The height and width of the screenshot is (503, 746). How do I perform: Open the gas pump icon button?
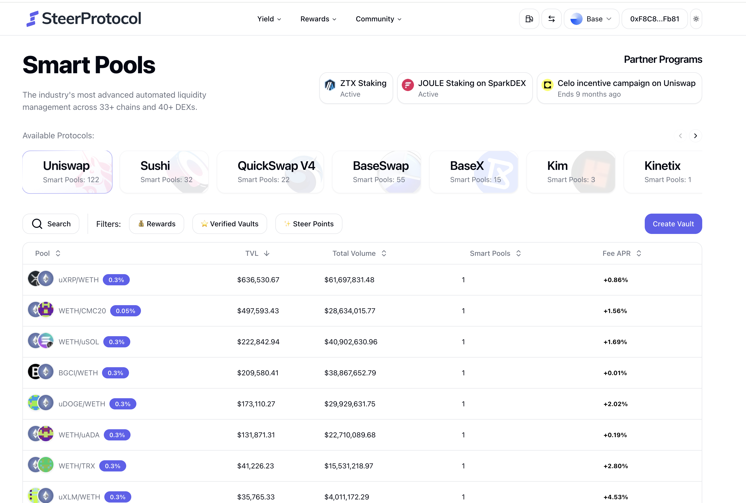[x=529, y=19]
